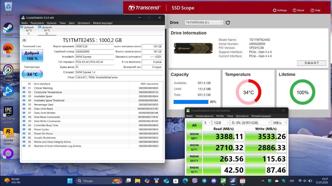332x186 pixels.
Task: Open SSD Scope Settings
Action: pyautogui.click(x=280, y=10)
